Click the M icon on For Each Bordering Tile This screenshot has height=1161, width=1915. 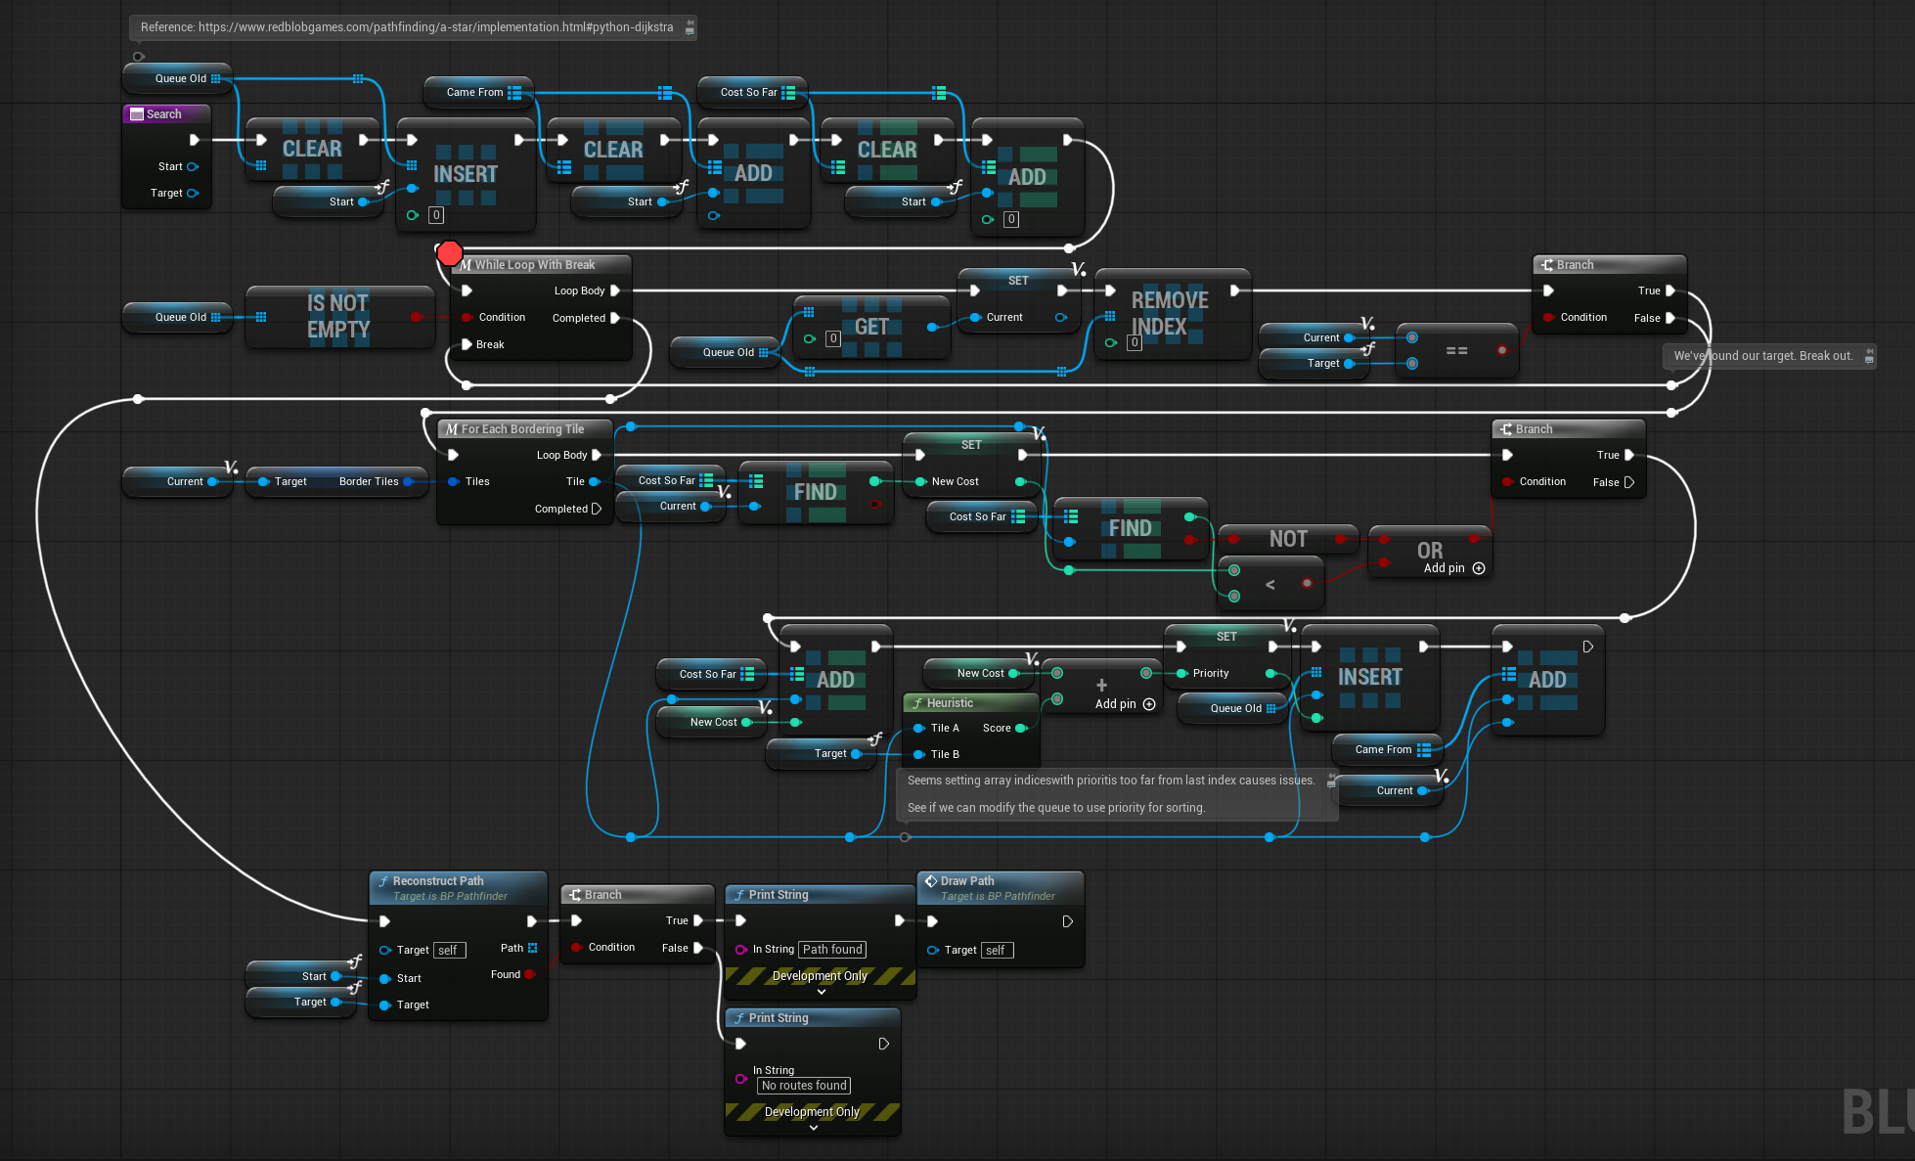(451, 428)
